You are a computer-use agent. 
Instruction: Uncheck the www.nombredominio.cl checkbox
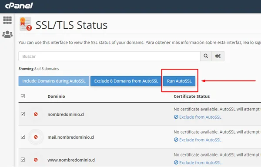23,160
